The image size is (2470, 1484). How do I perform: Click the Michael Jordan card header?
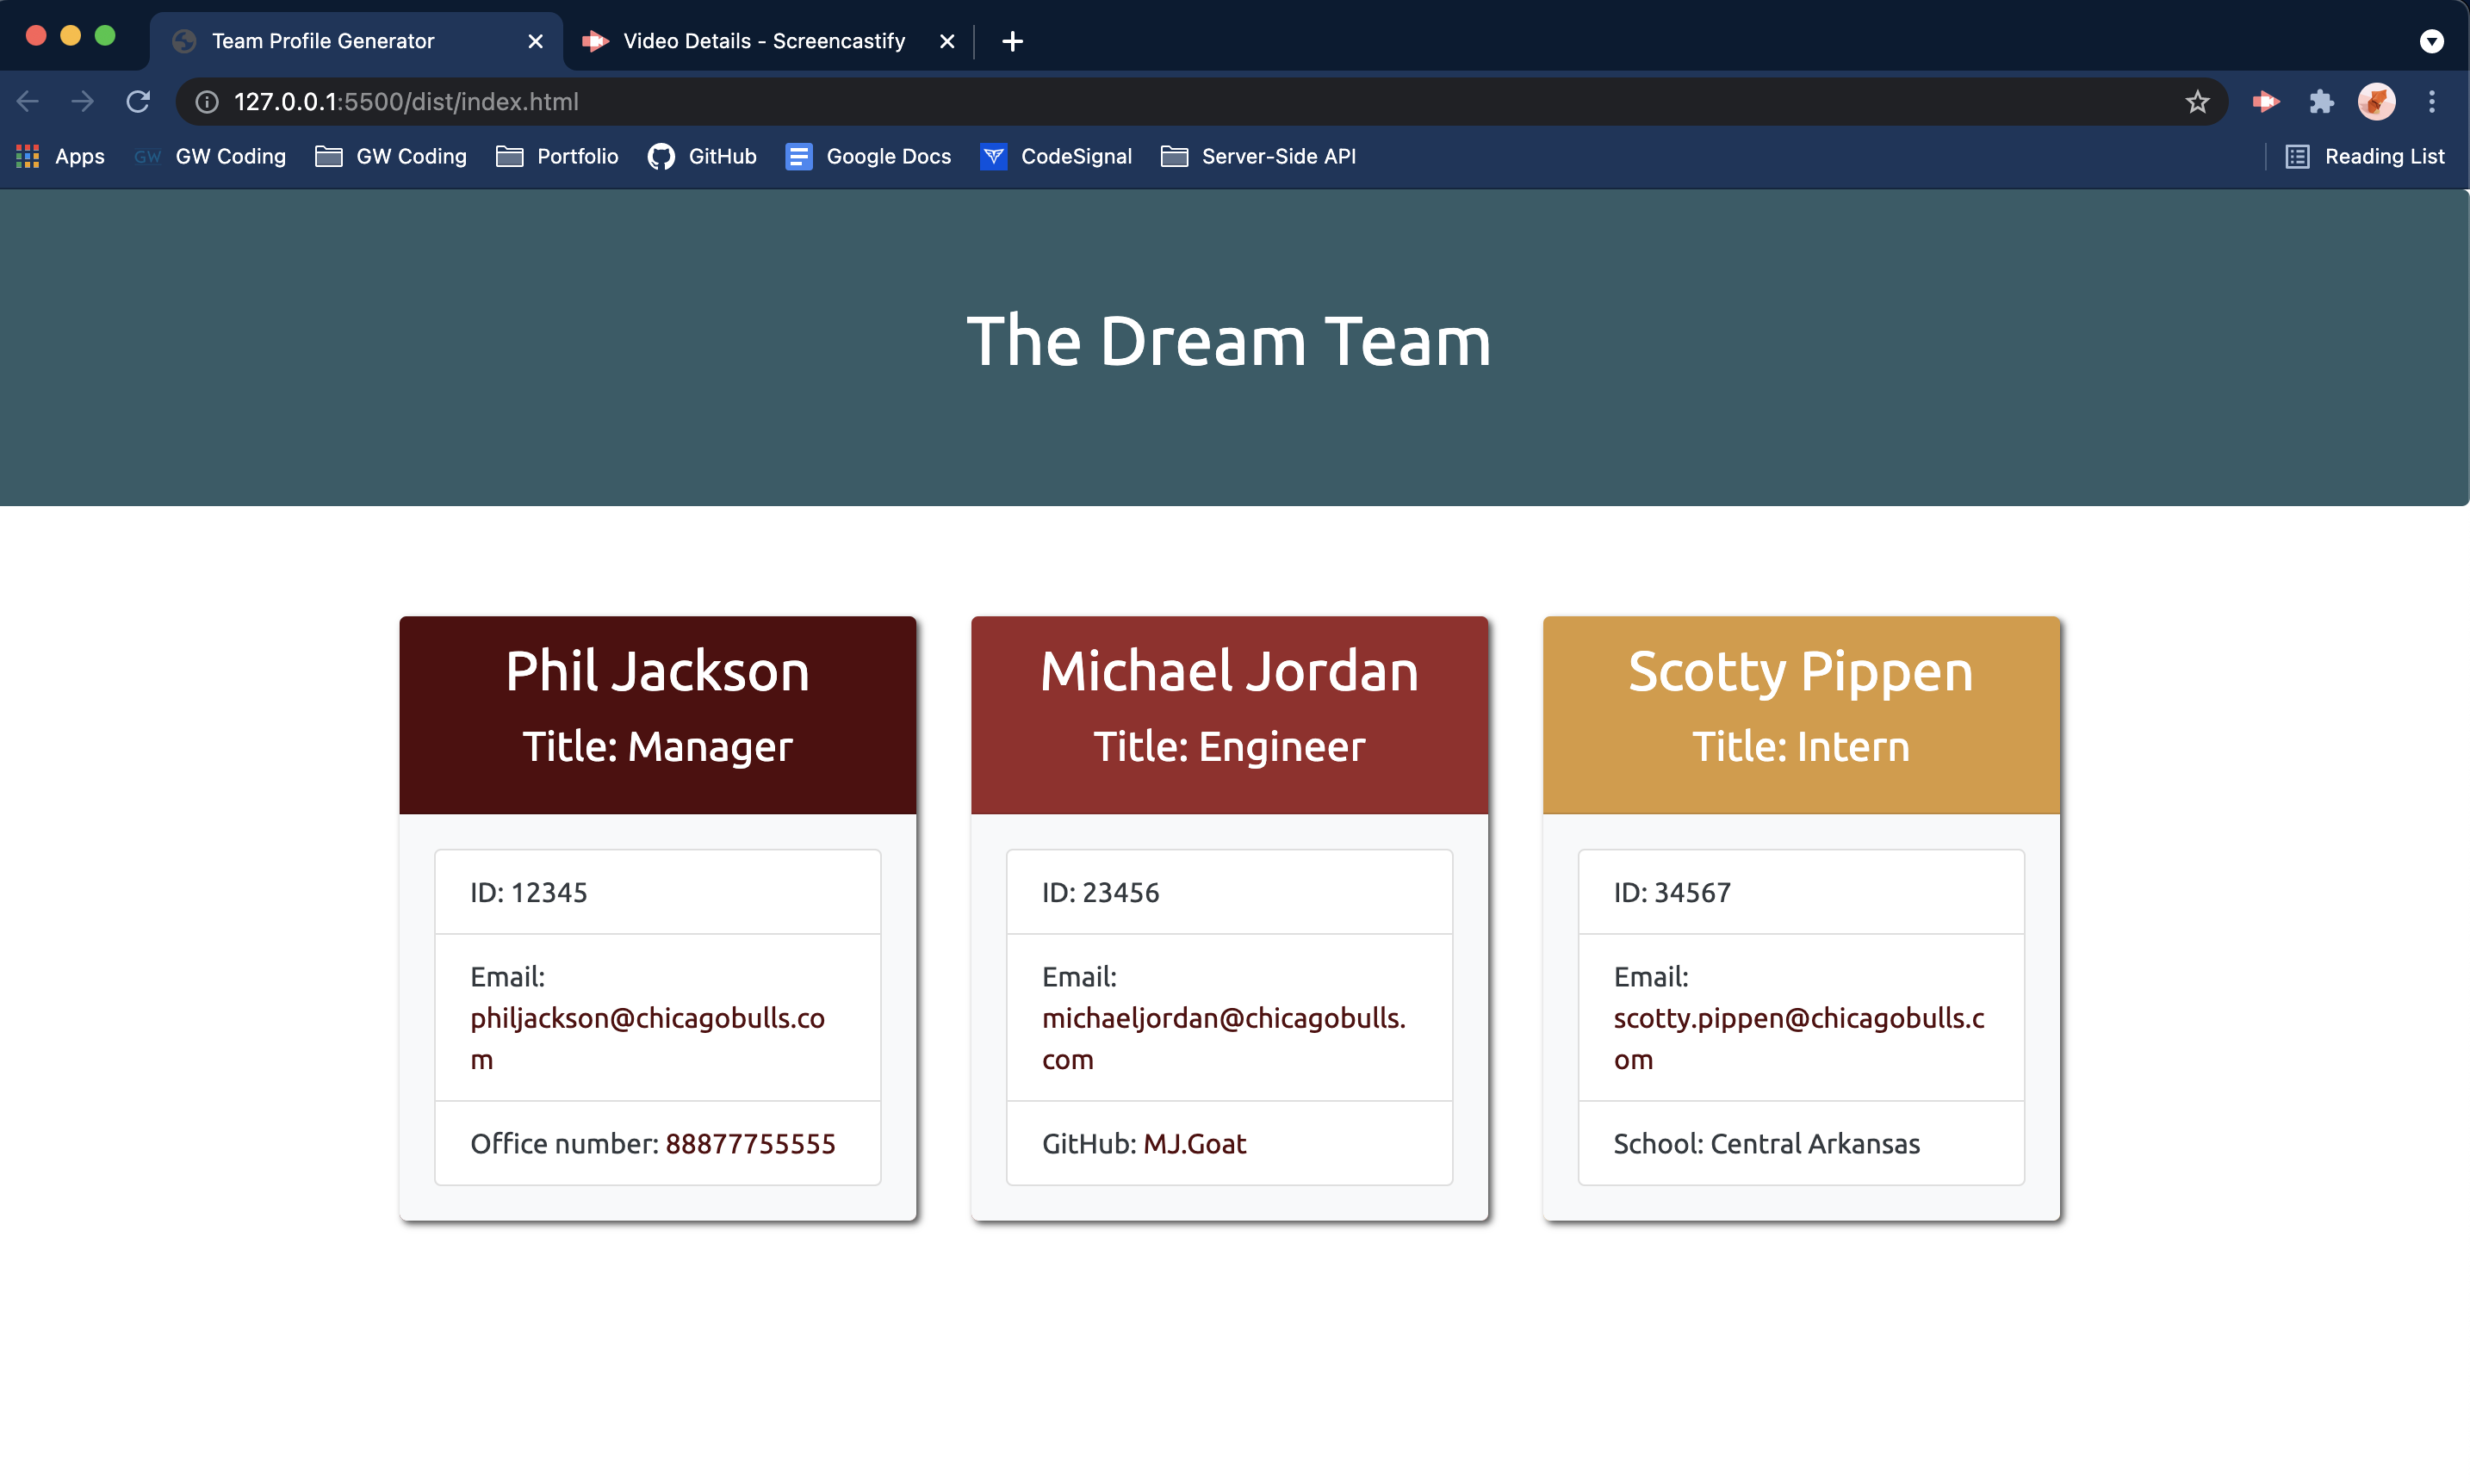1230,715
